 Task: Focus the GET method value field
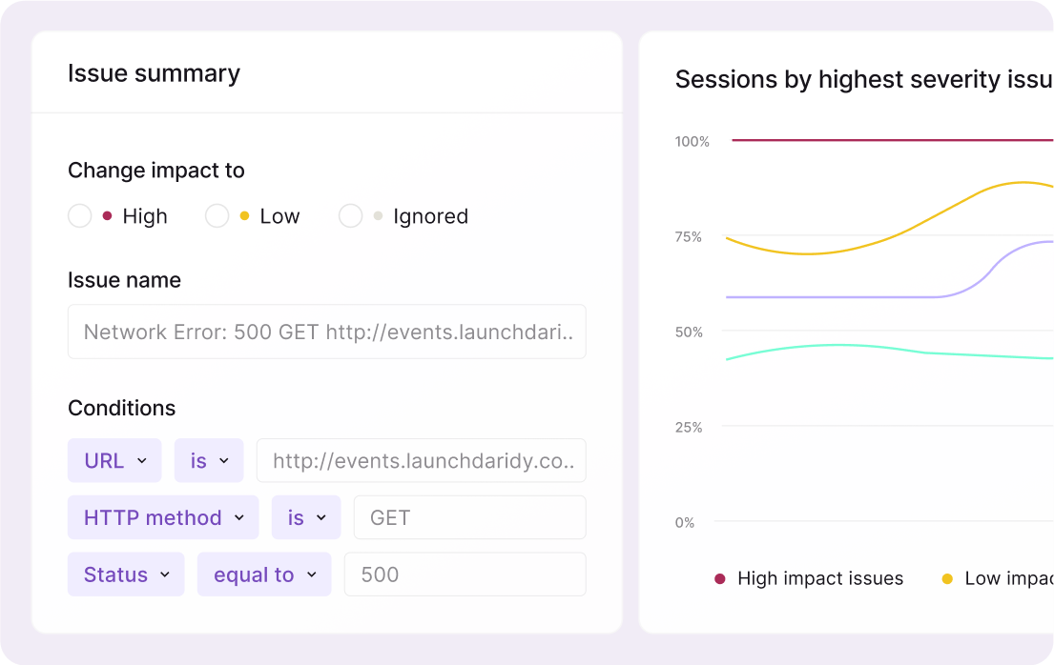[x=469, y=518]
